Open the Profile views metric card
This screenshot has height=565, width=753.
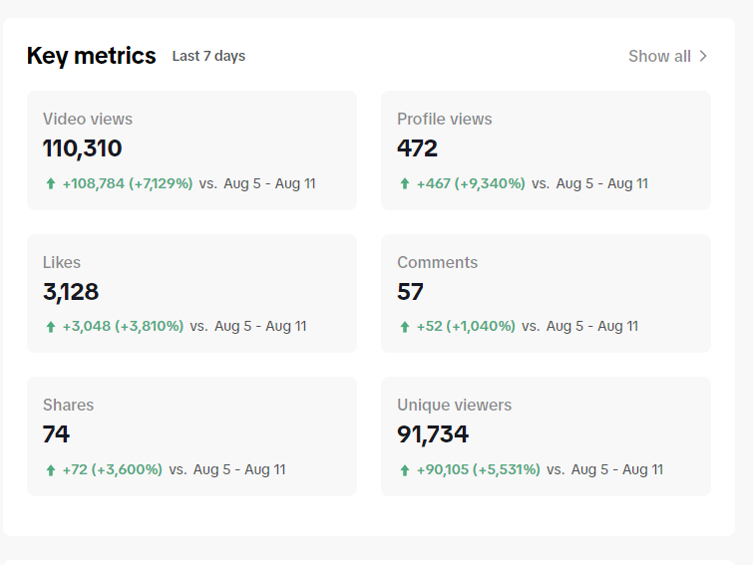(546, 150)
